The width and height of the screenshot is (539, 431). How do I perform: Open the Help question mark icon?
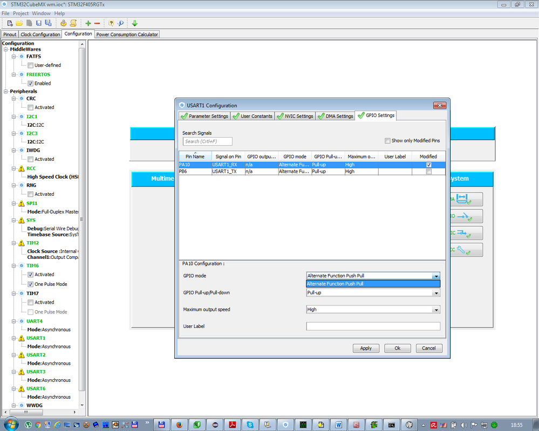(111, 23)
